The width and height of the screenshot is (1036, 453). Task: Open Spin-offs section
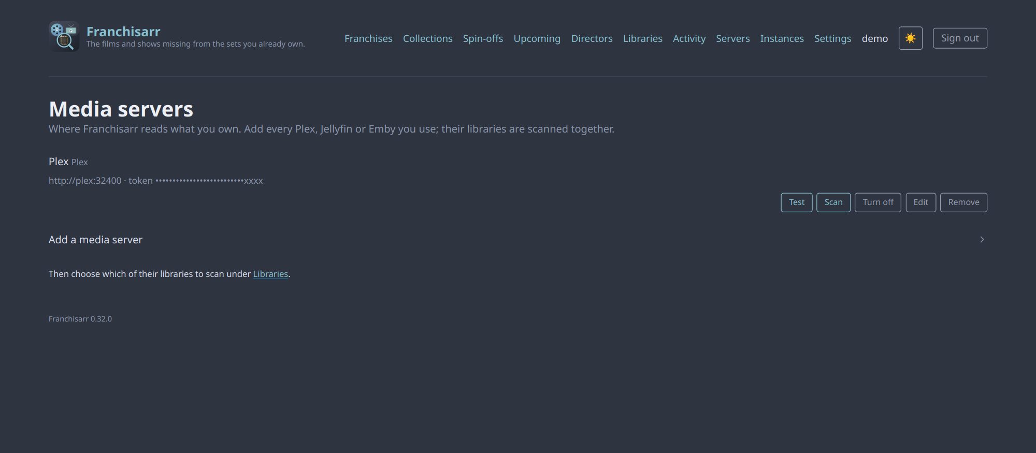[483, 38]
